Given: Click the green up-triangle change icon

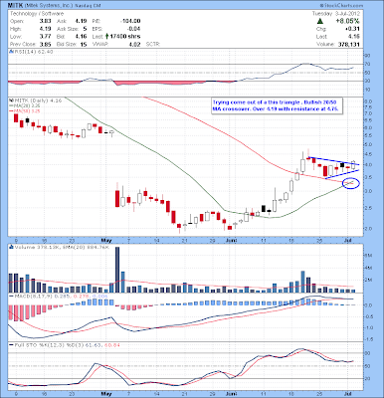Looking at the screenshot, I should click(x=320, y=21).
